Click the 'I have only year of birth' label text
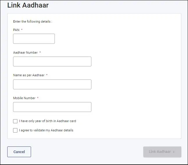188x165 pixels. [48, 121]
